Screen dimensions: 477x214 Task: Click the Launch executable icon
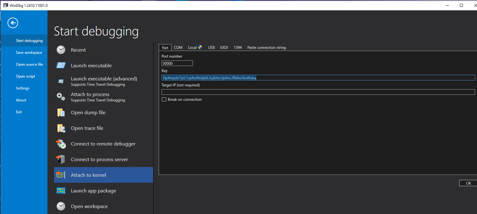point(61,65)
